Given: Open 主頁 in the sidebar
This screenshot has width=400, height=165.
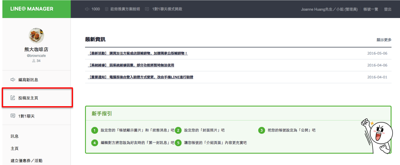Looking at the screenshot, I should [x=15, y=149].
